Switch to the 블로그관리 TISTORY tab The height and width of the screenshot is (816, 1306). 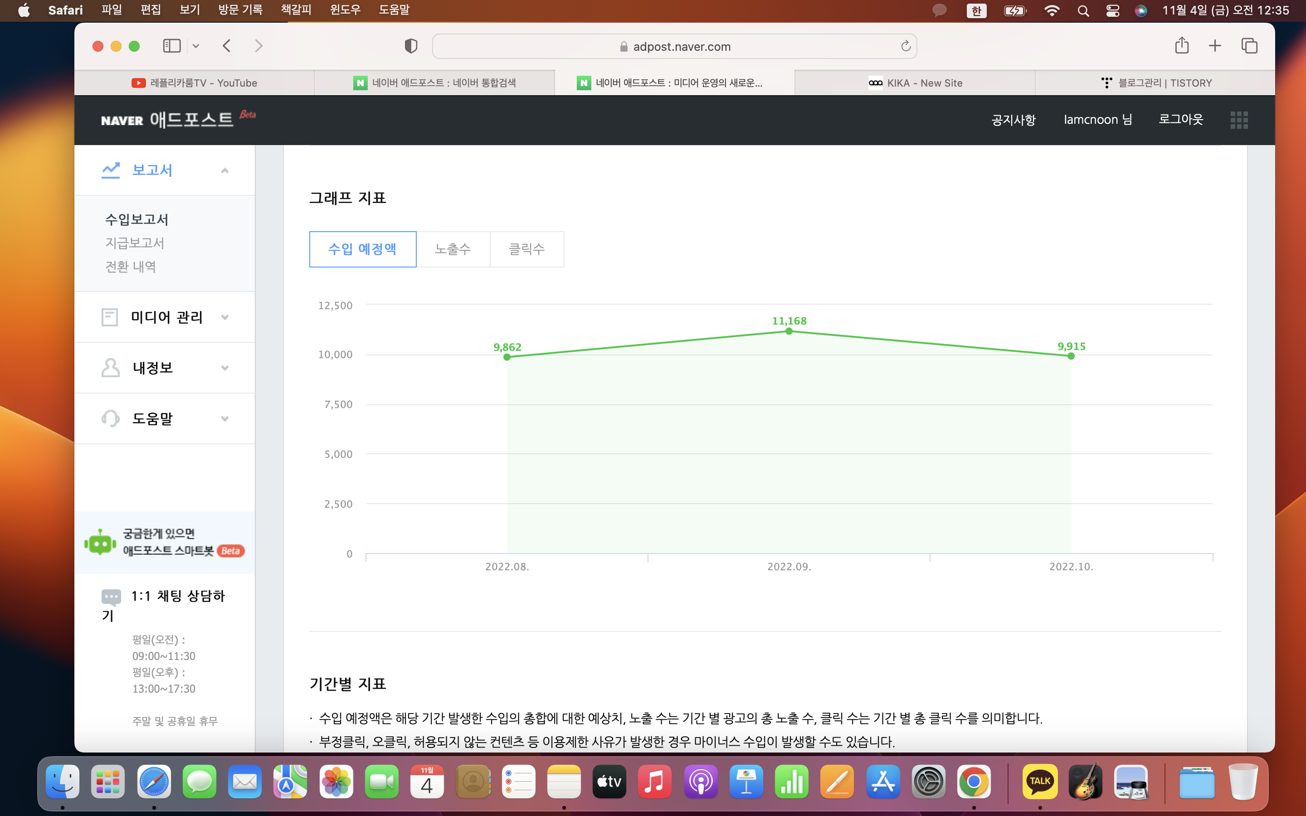tap(1155, 83)
